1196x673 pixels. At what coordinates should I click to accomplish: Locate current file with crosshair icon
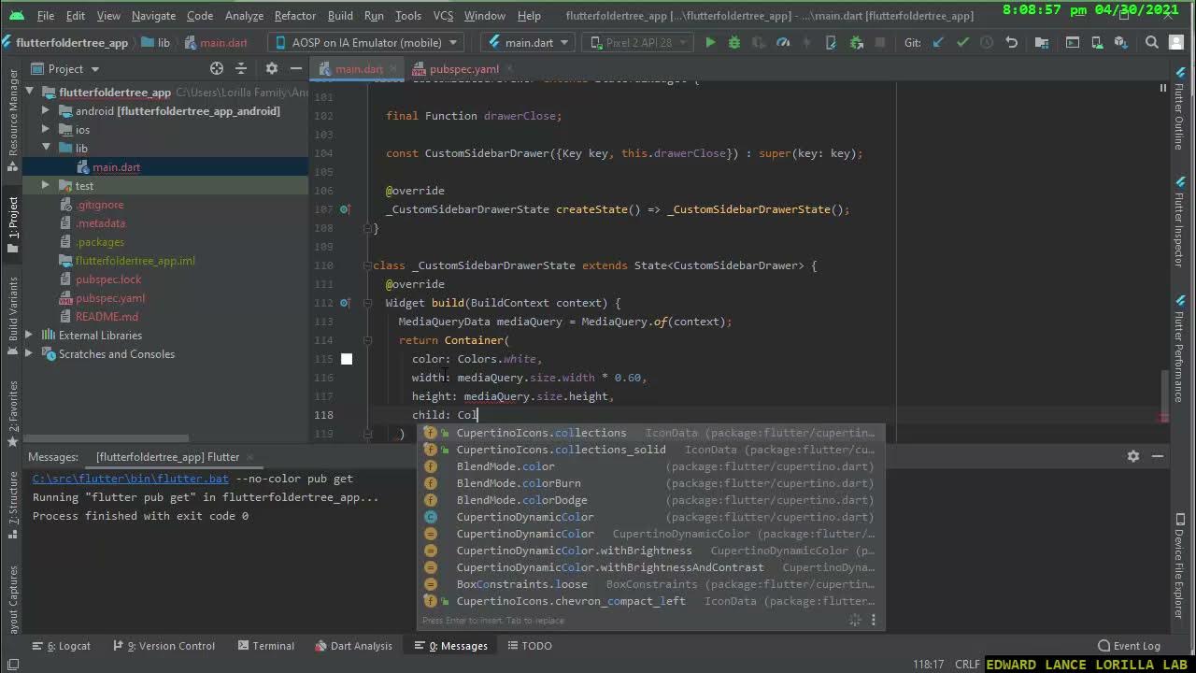click(217, 68)
